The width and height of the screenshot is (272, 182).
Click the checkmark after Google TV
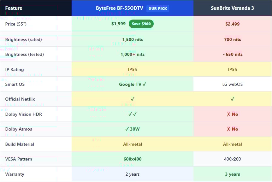click(145, 84)
